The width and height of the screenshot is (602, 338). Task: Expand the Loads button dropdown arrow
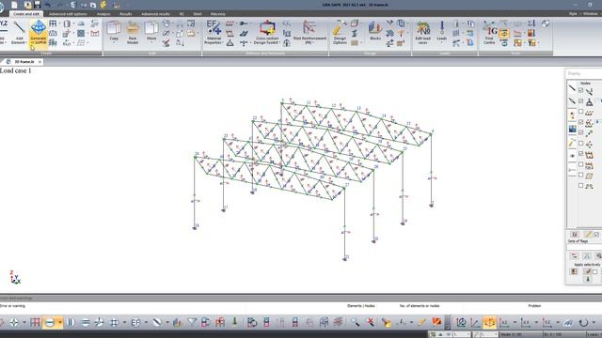pos(441,42)
